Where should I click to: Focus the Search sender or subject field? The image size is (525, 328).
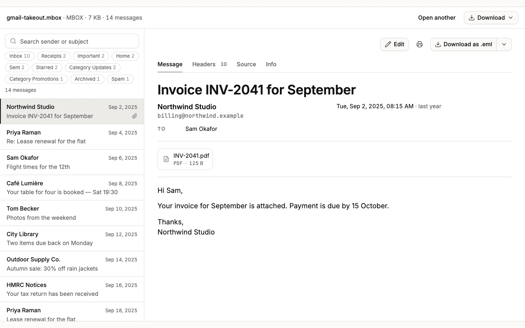[x=72, y=41]
